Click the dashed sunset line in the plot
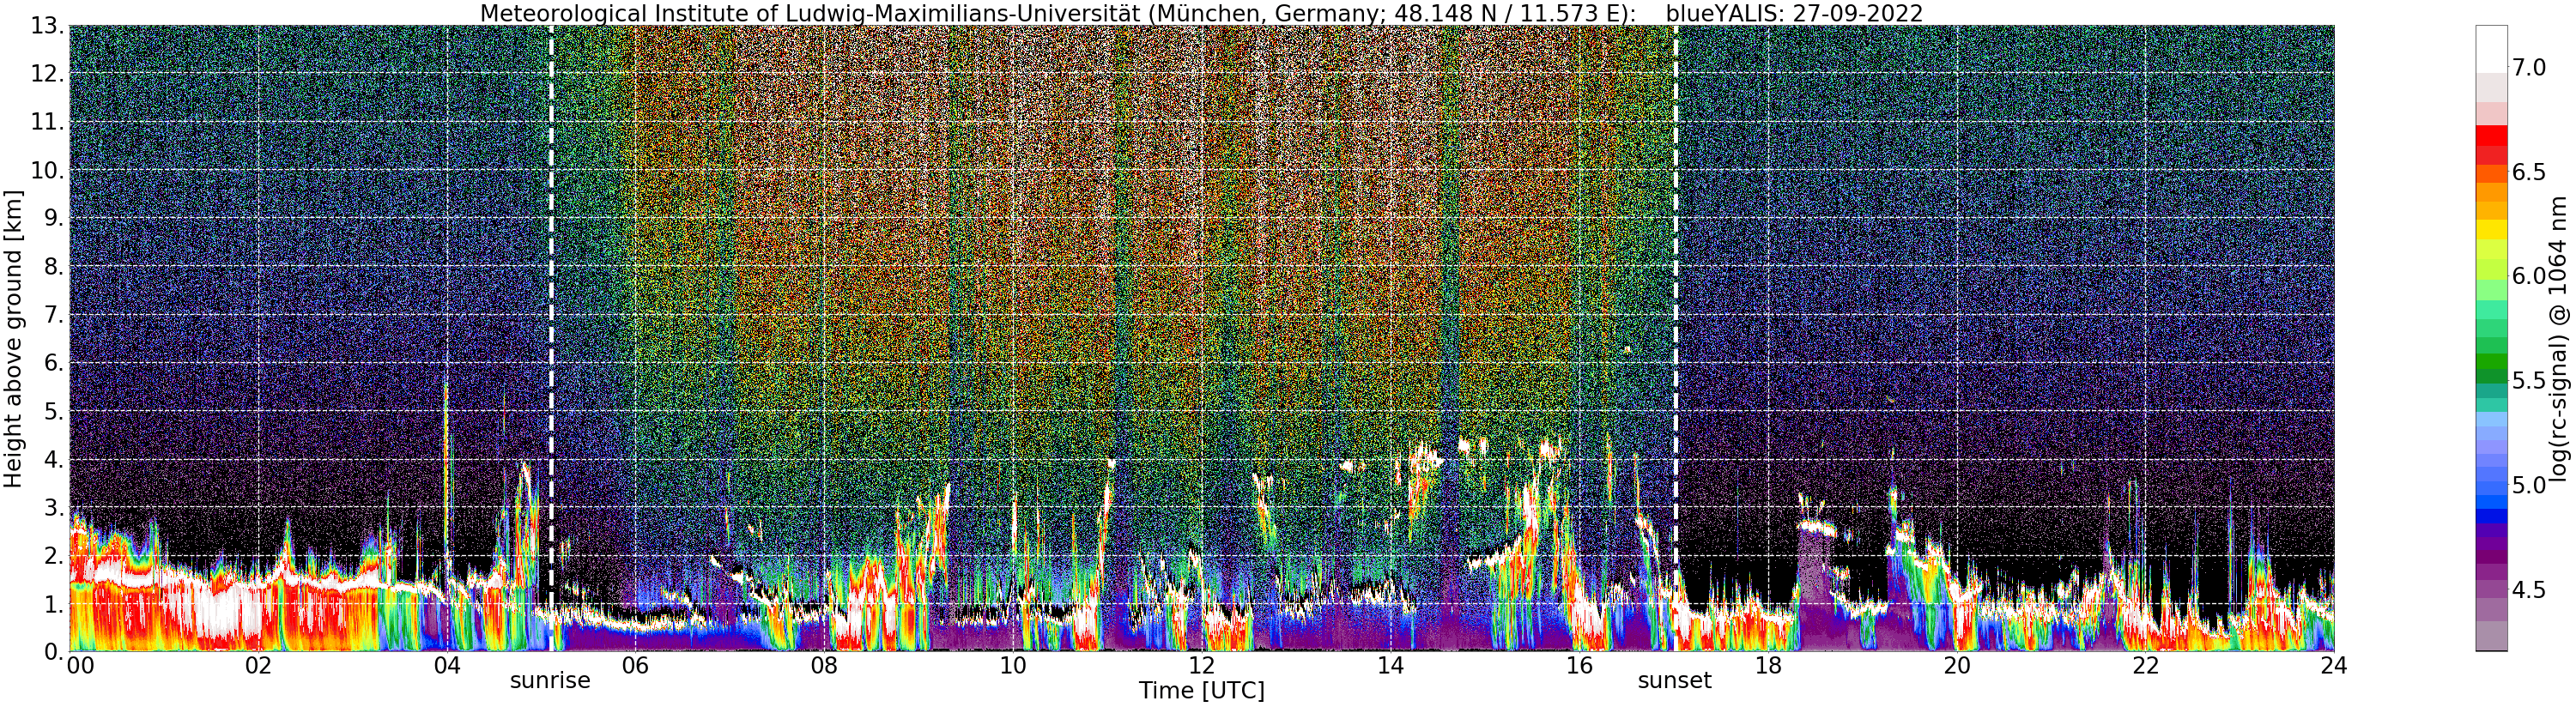Viewport: 2576px width, 707px height. pyautogui.click(x=1675, y=338)
